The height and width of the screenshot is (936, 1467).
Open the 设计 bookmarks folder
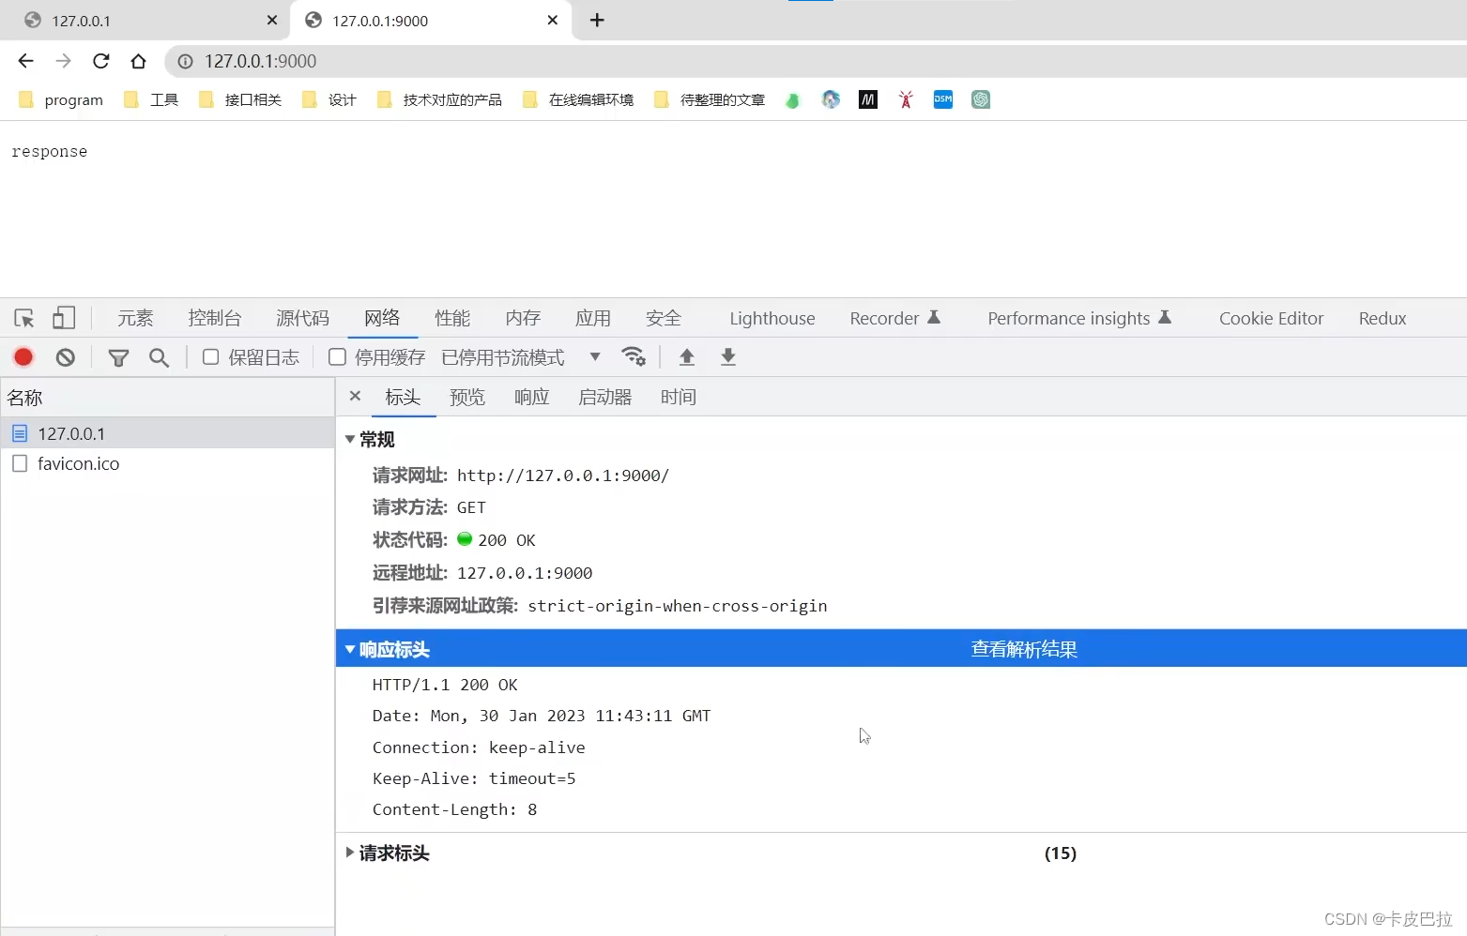(329, 99)
